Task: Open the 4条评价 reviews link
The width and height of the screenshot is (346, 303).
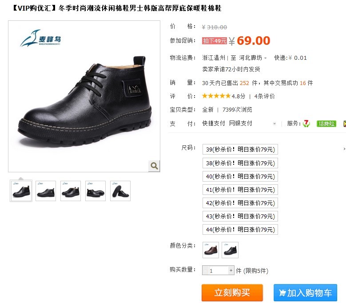Action: (264, 96)
